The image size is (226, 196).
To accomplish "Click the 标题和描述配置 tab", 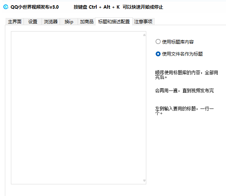I will [x=114, y=22].
